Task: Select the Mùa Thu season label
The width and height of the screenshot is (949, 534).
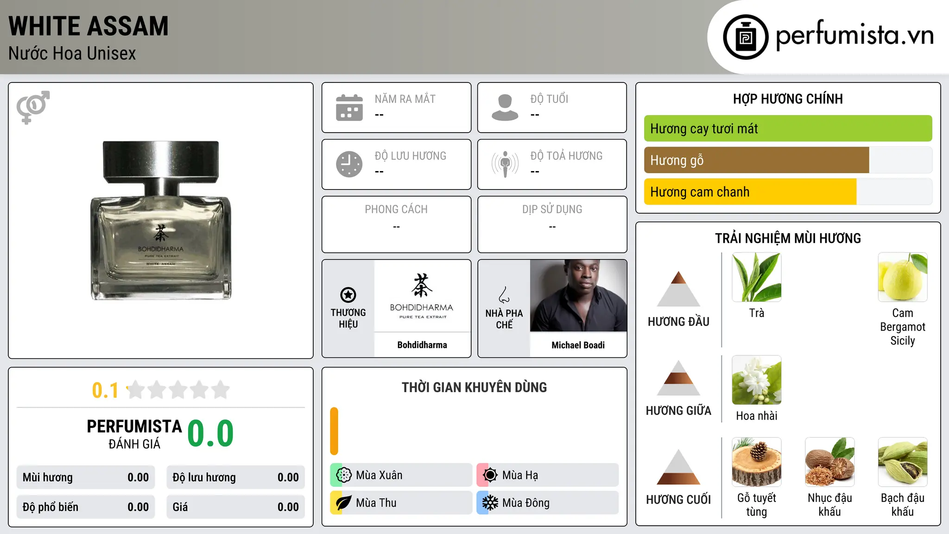Action: pyautogui.click(x=376, y=503)
